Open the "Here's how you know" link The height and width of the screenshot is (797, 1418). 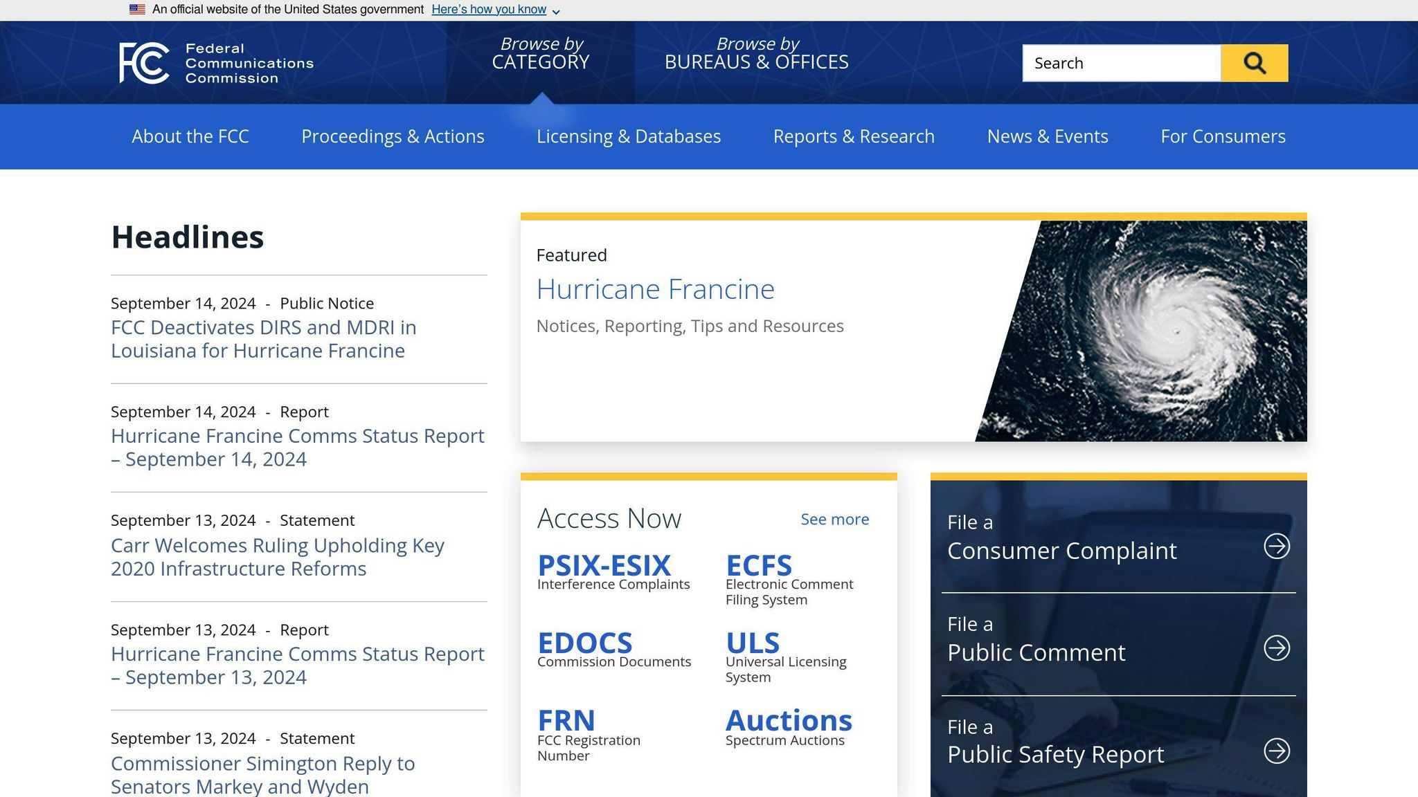[x=489, y=10]
